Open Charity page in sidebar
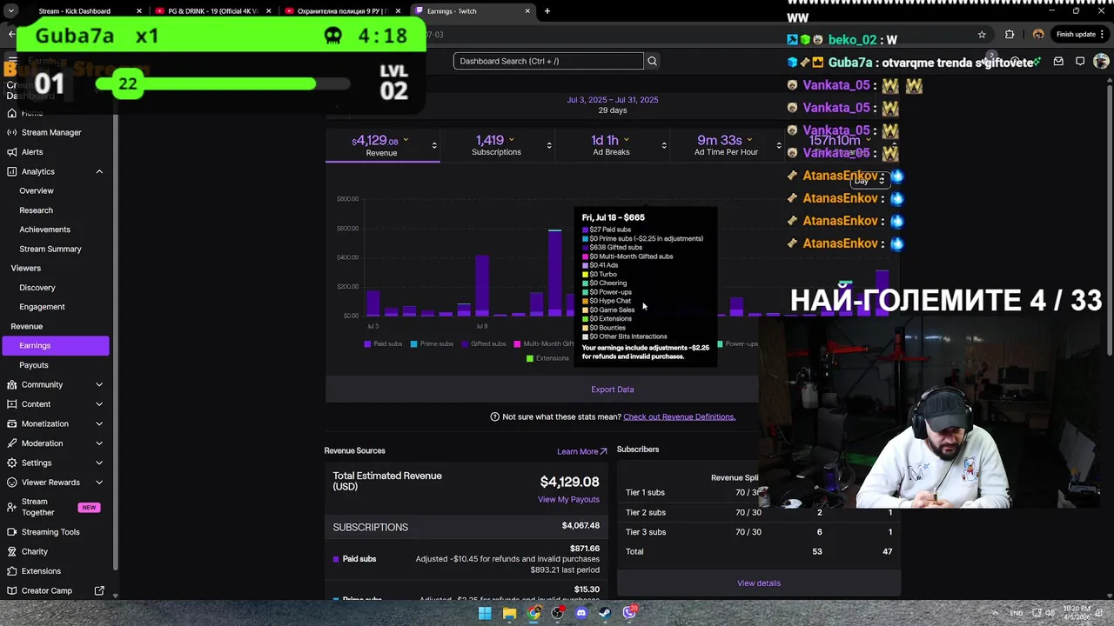1114x626 pixels. 35,551
